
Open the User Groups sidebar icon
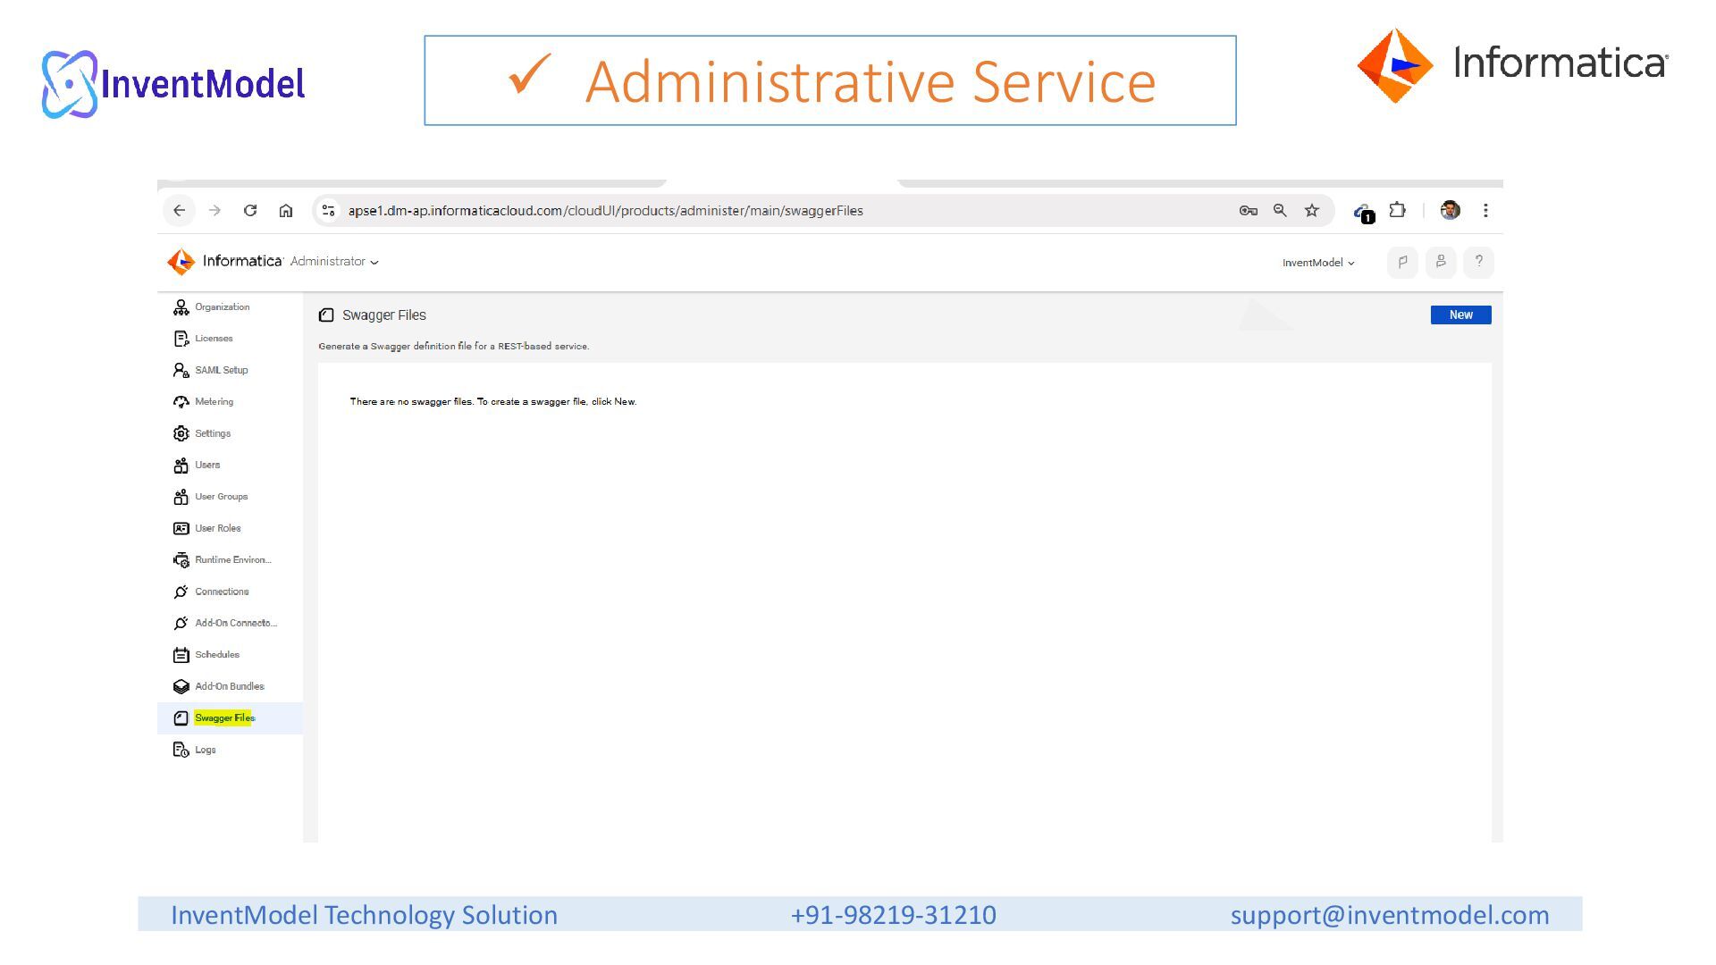click(181, 497)
